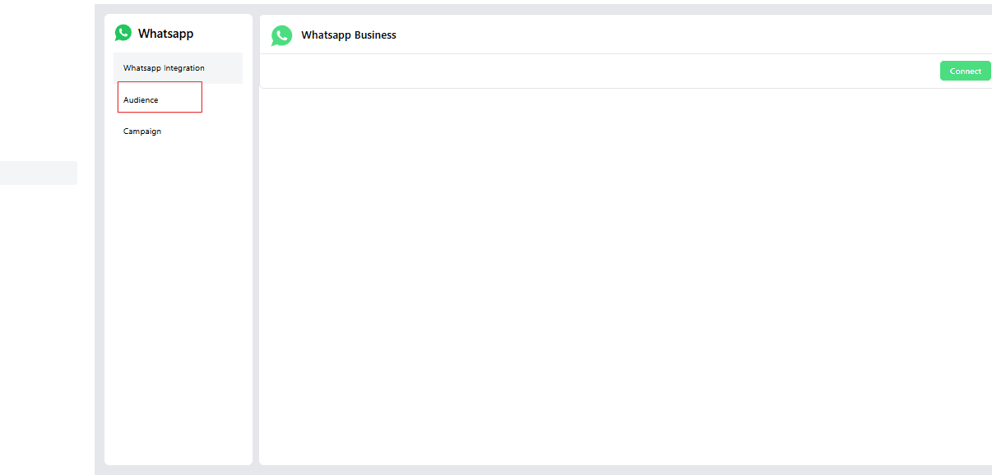Click the WhatsApp Business logo in header
Viewport: 992px width, 475px height.
coord(282,35)
